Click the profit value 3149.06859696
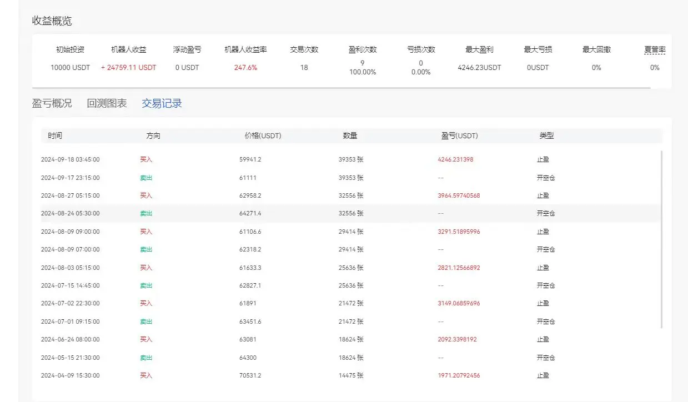 [459, 303]
